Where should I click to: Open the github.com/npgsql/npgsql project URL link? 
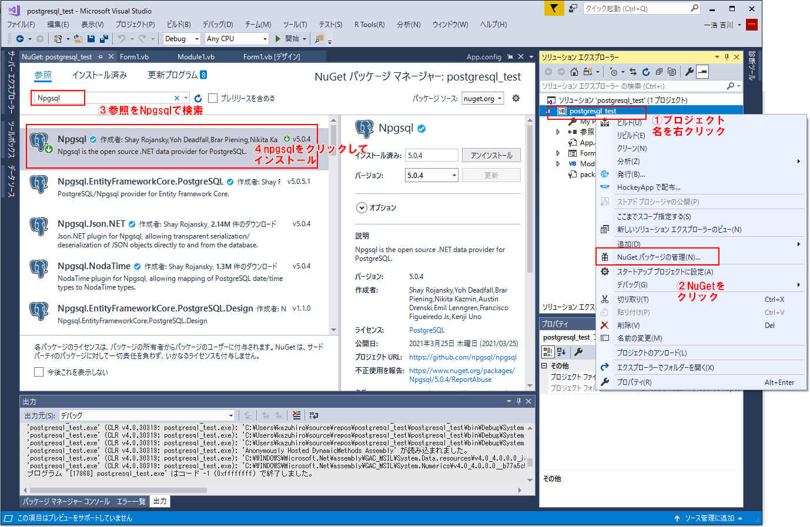(463, 357)
